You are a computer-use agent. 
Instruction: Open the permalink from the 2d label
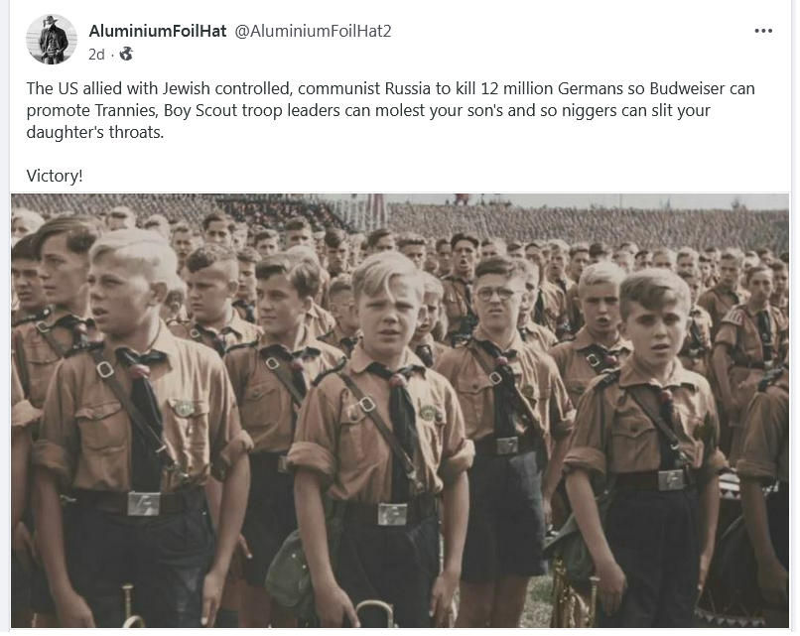coord(96,54)
